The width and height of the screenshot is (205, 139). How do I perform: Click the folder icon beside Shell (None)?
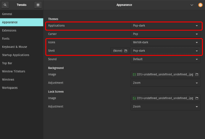click(126, 51)
